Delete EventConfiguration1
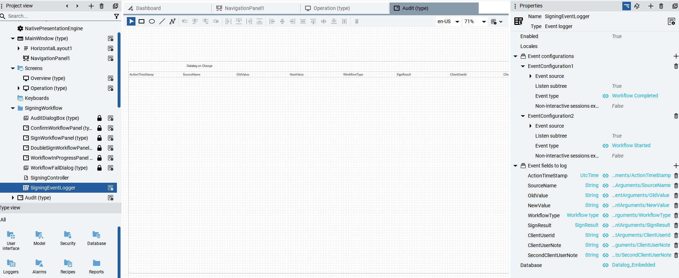 676,66
